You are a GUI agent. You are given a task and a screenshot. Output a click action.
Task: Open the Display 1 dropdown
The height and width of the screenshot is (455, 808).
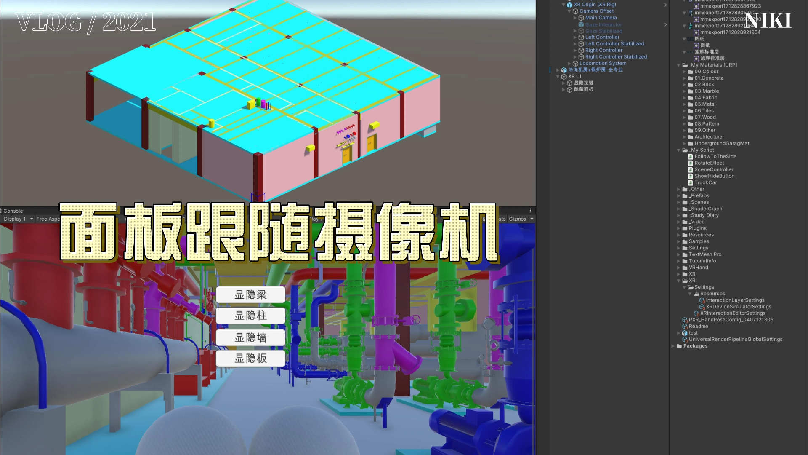pos(18,219)
